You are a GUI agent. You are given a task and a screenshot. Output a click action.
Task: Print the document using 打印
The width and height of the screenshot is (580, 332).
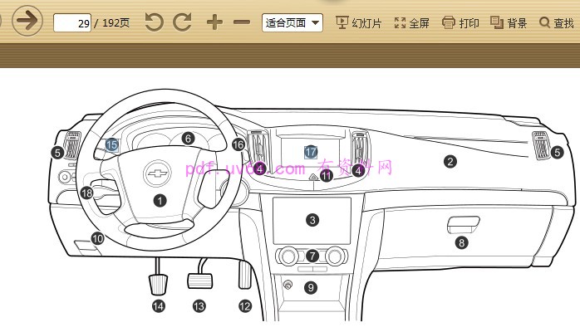point(460,22)
